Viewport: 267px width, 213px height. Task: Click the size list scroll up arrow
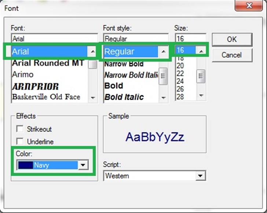pyautogui.click(x=201, y=51)
